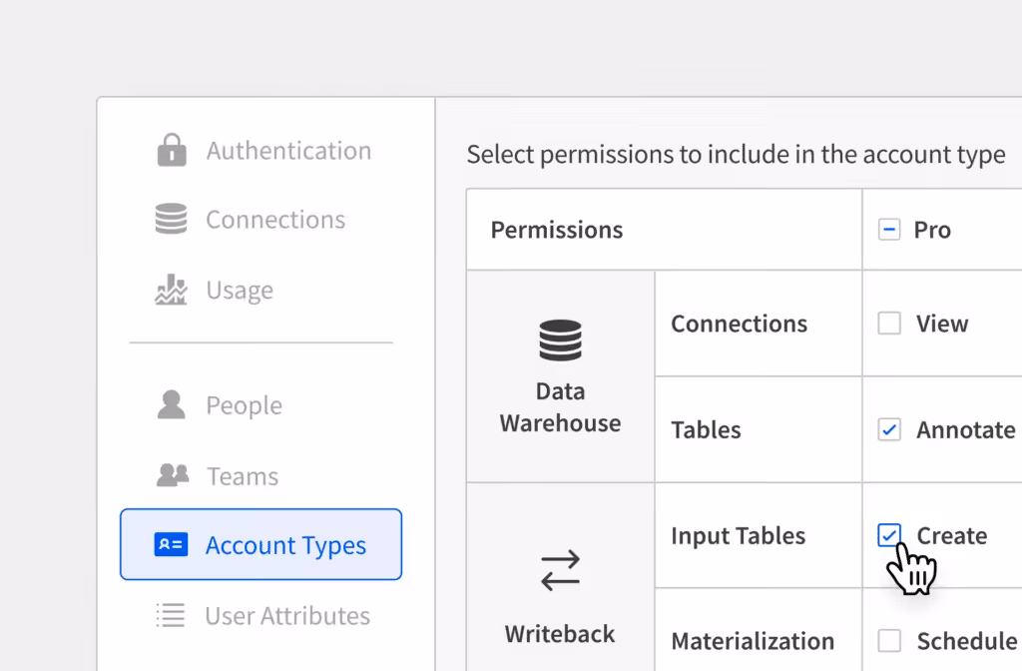This screenshot has height=671, width=1022.
Task: Enable the View connections checkbox
Action: click(x=889, y=324)
